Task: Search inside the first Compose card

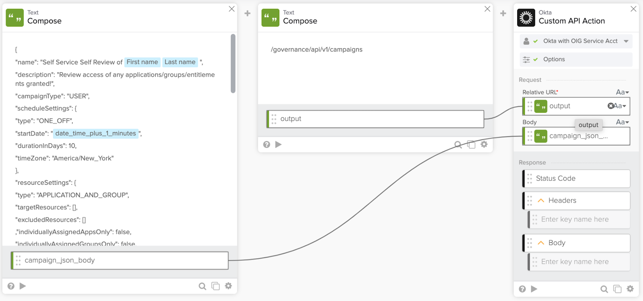Action: pyautogui.click(x=202, y=286)
